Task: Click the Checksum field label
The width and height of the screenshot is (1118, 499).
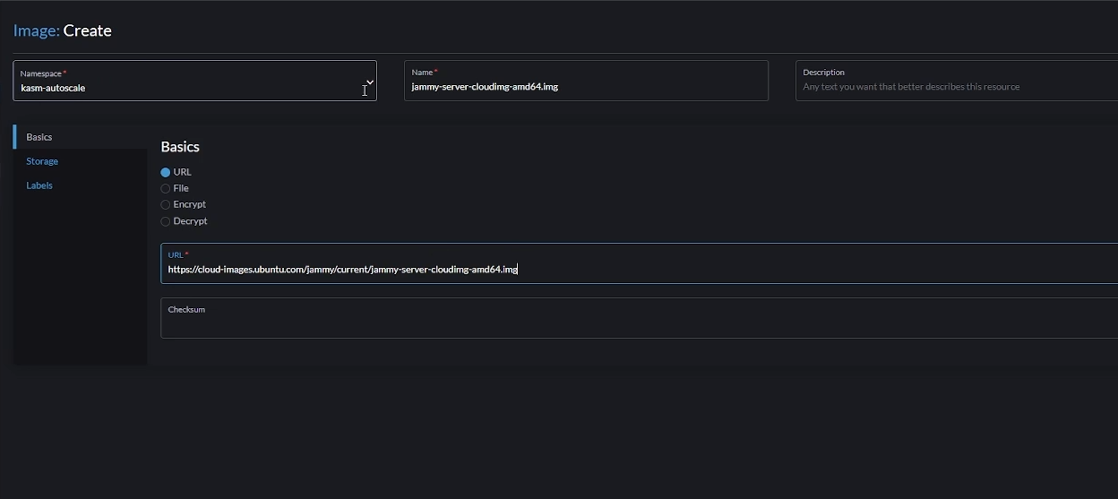Action: [x=186, y=310]
